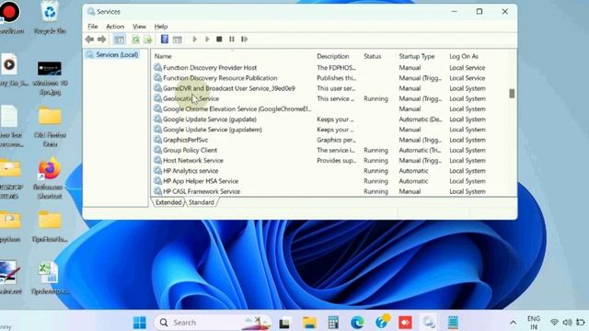Screen dimensions: 589x331
Task: Select HP App Helper HSA Service row
Action: 320,181
